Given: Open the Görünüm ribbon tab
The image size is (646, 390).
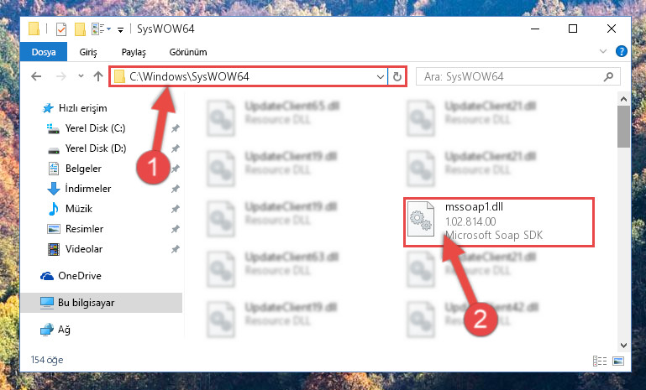Looking at the screenshot, I should [x=188, y=52].
